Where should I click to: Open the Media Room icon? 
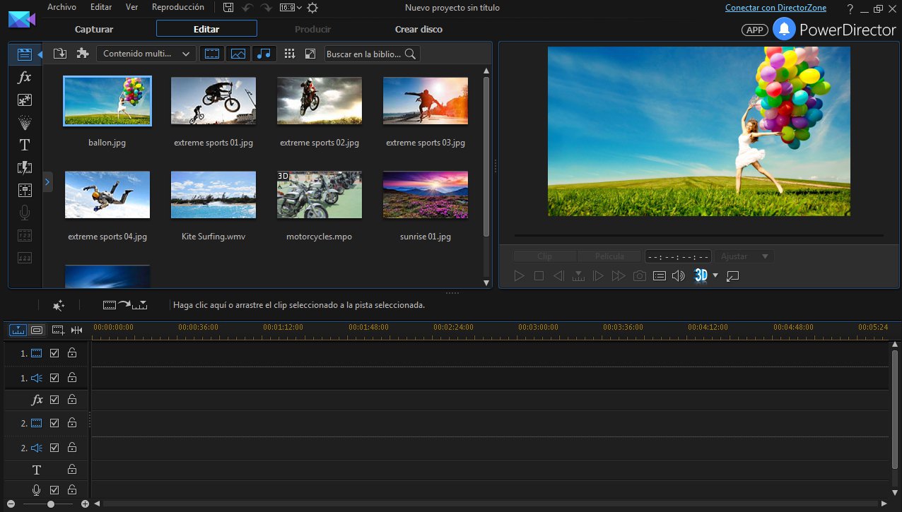pos(25,54)
